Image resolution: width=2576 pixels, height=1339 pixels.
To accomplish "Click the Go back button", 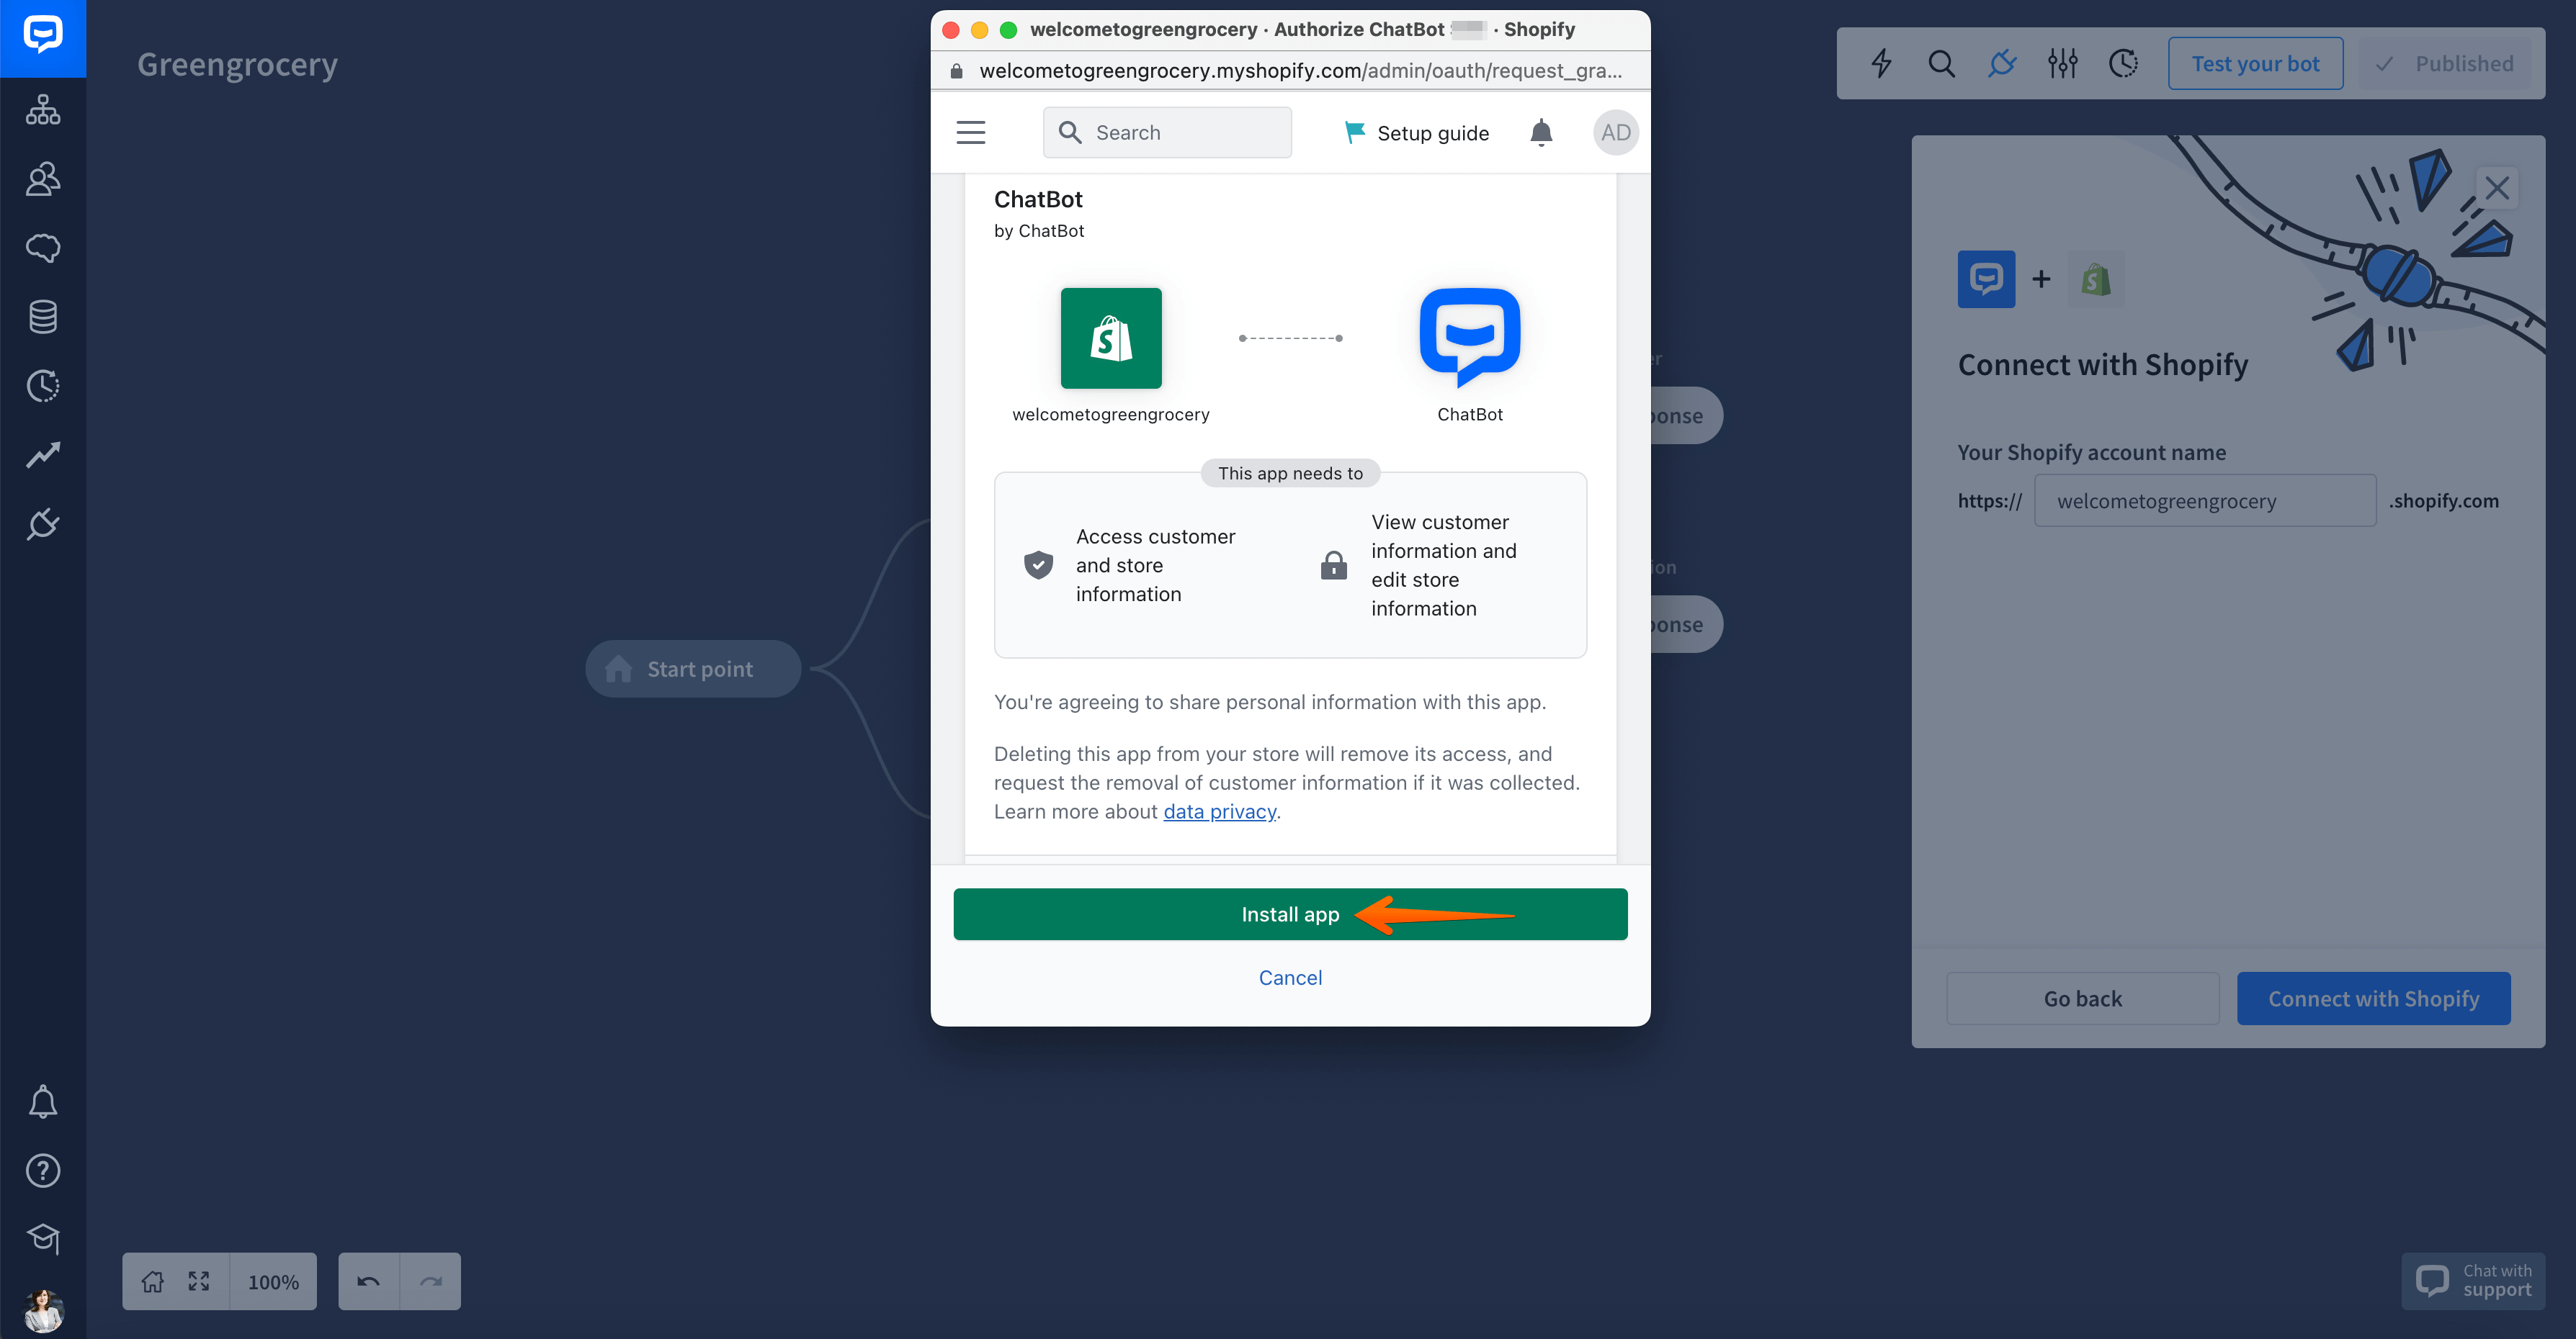I will 2082,998.
